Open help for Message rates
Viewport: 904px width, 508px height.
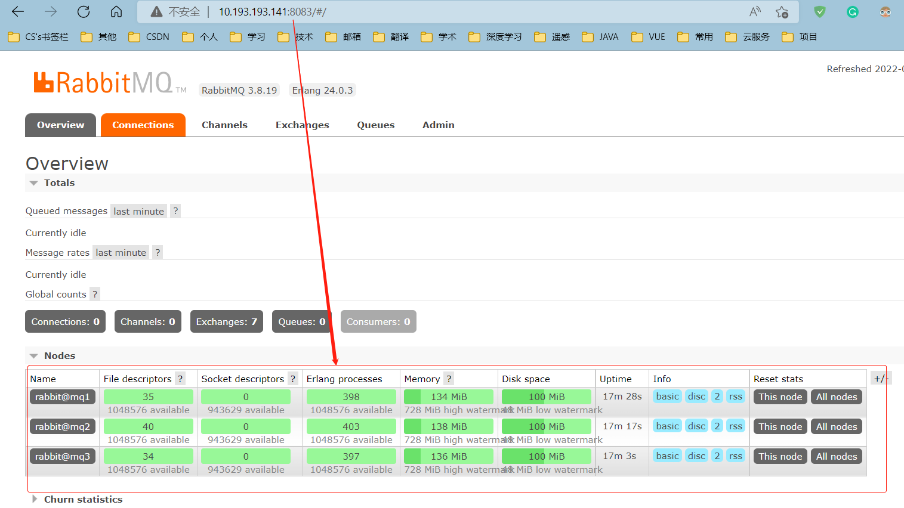point(158,253)
